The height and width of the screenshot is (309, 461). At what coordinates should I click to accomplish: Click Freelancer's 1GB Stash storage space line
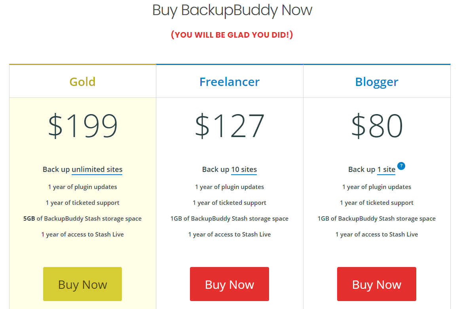pyautogui.click(x=230, y=219)
